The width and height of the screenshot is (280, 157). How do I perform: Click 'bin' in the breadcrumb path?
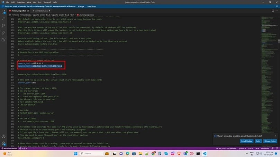pos(72,15)
